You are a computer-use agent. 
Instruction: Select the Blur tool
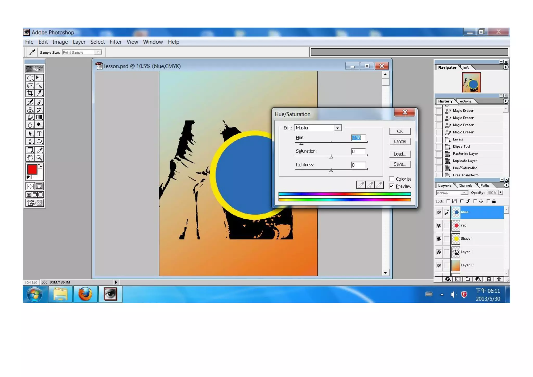[x=30, y=125]
